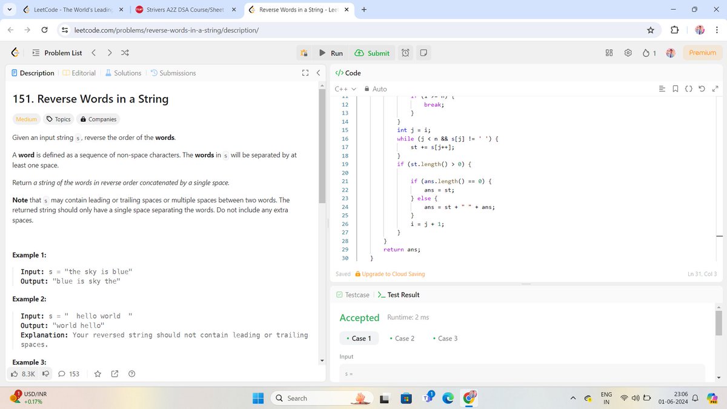Dislike the problem with thumbs down

pos(45,374)
